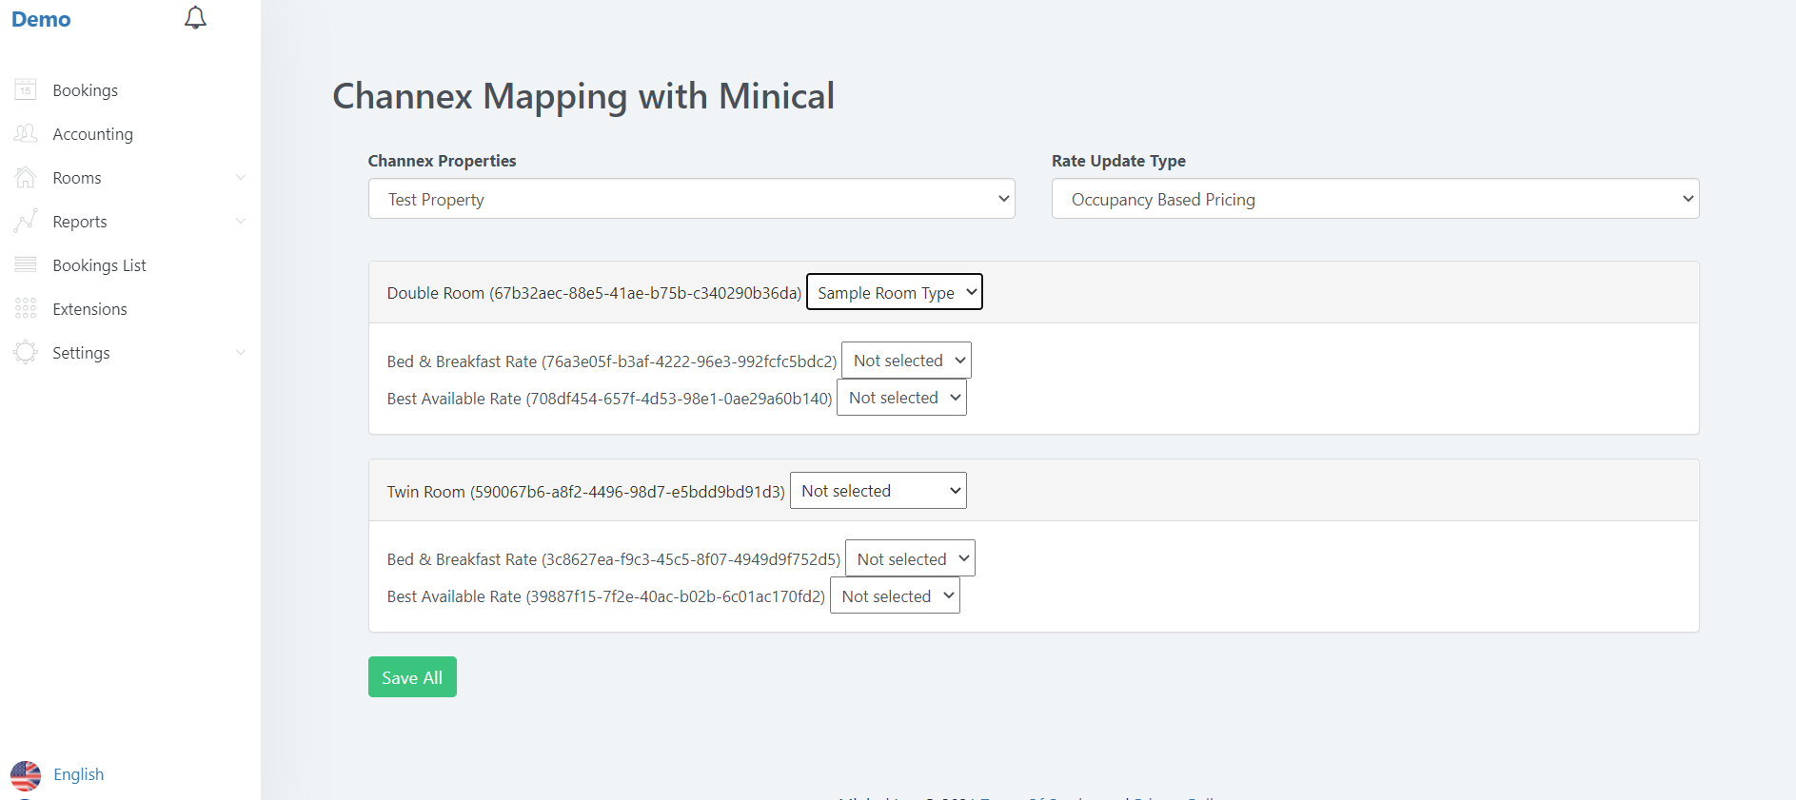Click the Bookings calendar icon
Image resolution: width=1796 pixels, height=800 pixels.
point(26,89)
